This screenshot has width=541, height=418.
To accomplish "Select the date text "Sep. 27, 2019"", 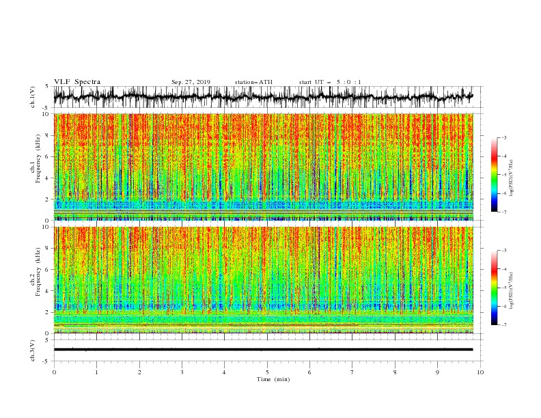I will coord(191,82).
